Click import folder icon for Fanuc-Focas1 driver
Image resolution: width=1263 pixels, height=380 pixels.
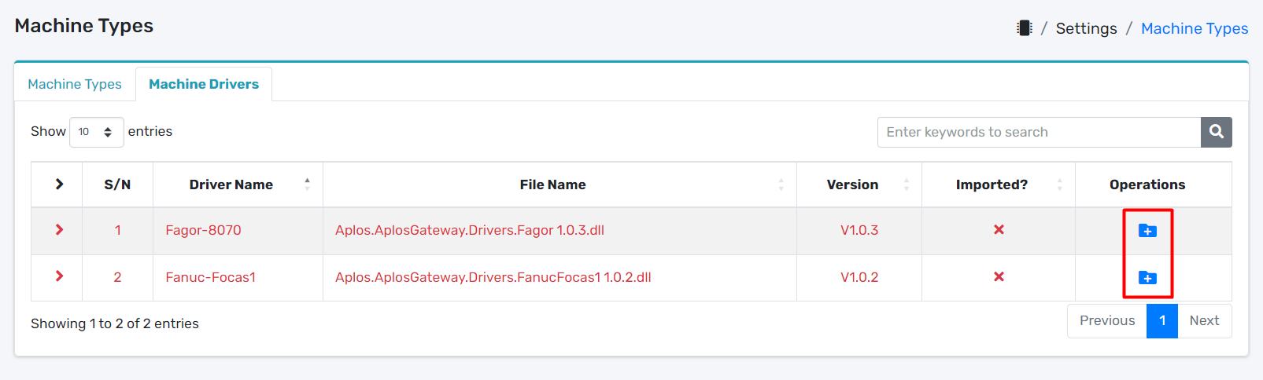click(x=1147, y=278)
